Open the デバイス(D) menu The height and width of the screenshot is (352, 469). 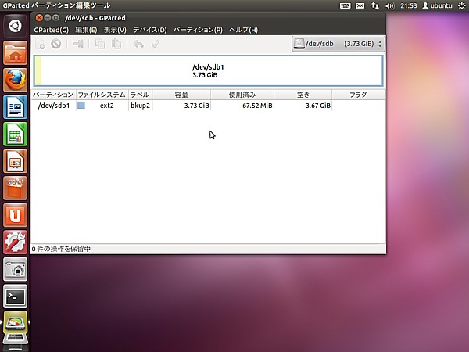coord(149,30)
